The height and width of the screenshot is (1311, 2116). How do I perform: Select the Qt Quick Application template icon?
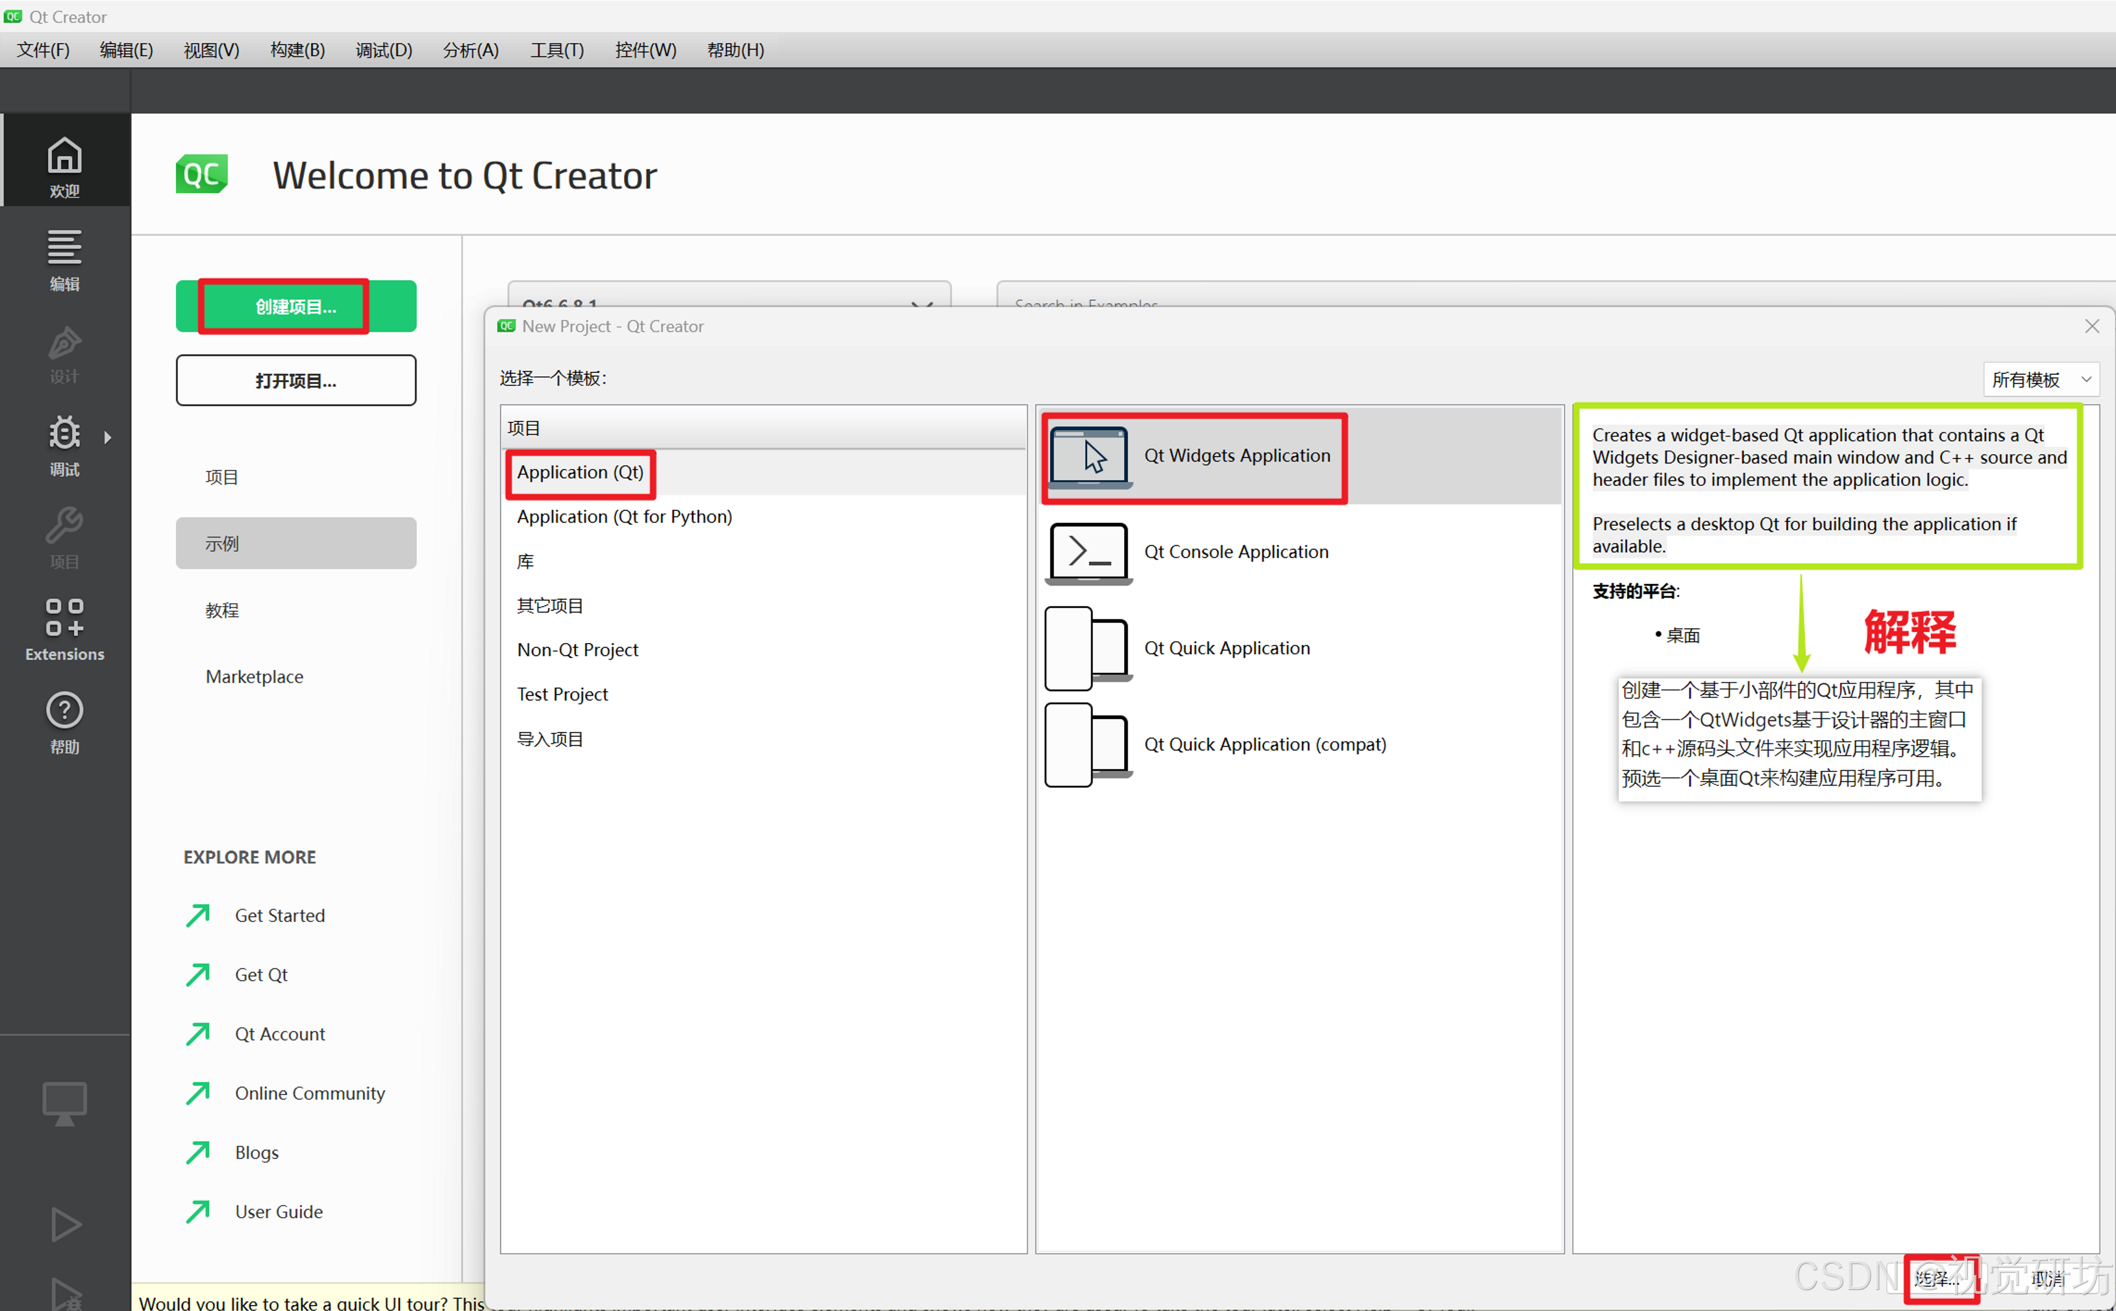(x=1088, y=647)
